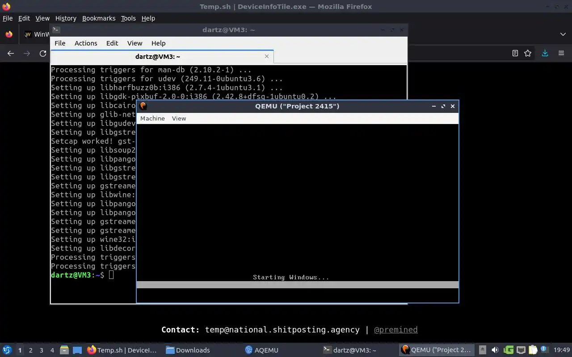Open QEMU View menu
The image size is (572, 357).
179,118
